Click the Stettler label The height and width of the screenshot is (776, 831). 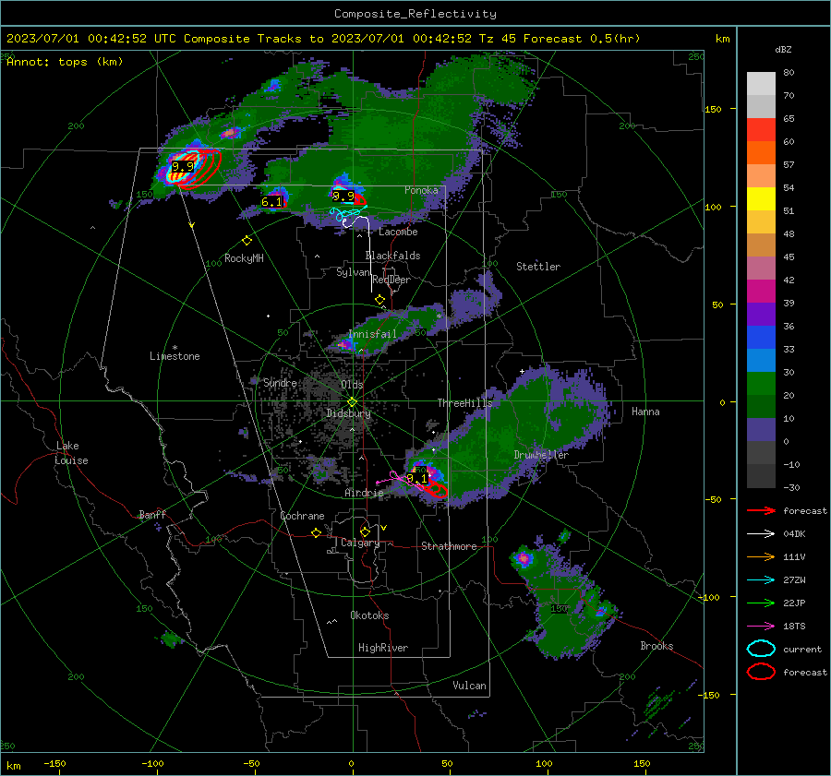point(538,267)
